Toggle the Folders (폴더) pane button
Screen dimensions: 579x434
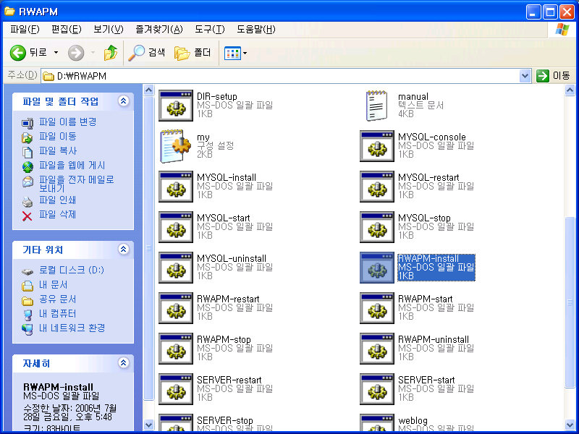point(193,53)
